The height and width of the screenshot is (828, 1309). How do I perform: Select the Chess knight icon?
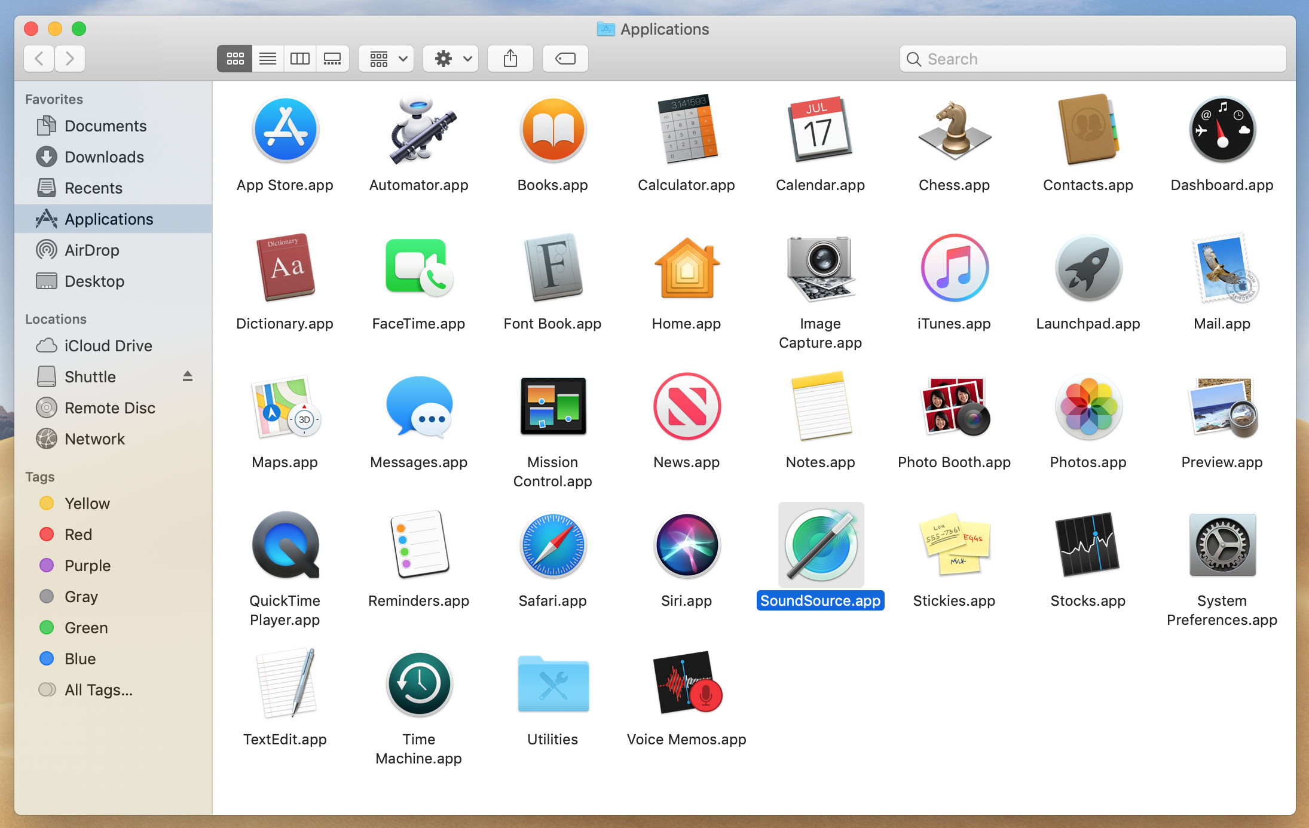(955, 130)
